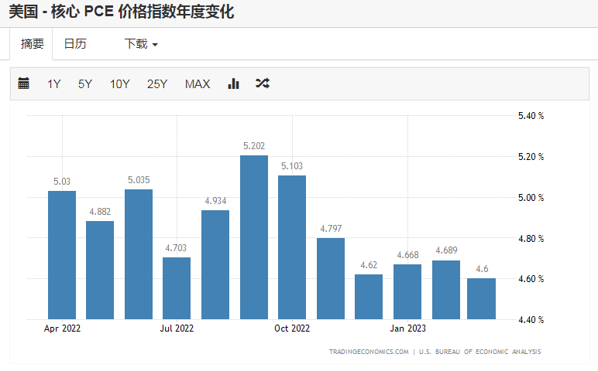
Task: Click the shuffle compare icon
Action: click(263, 83)
